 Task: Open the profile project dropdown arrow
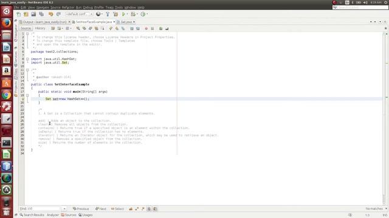(x=147, y=14)
